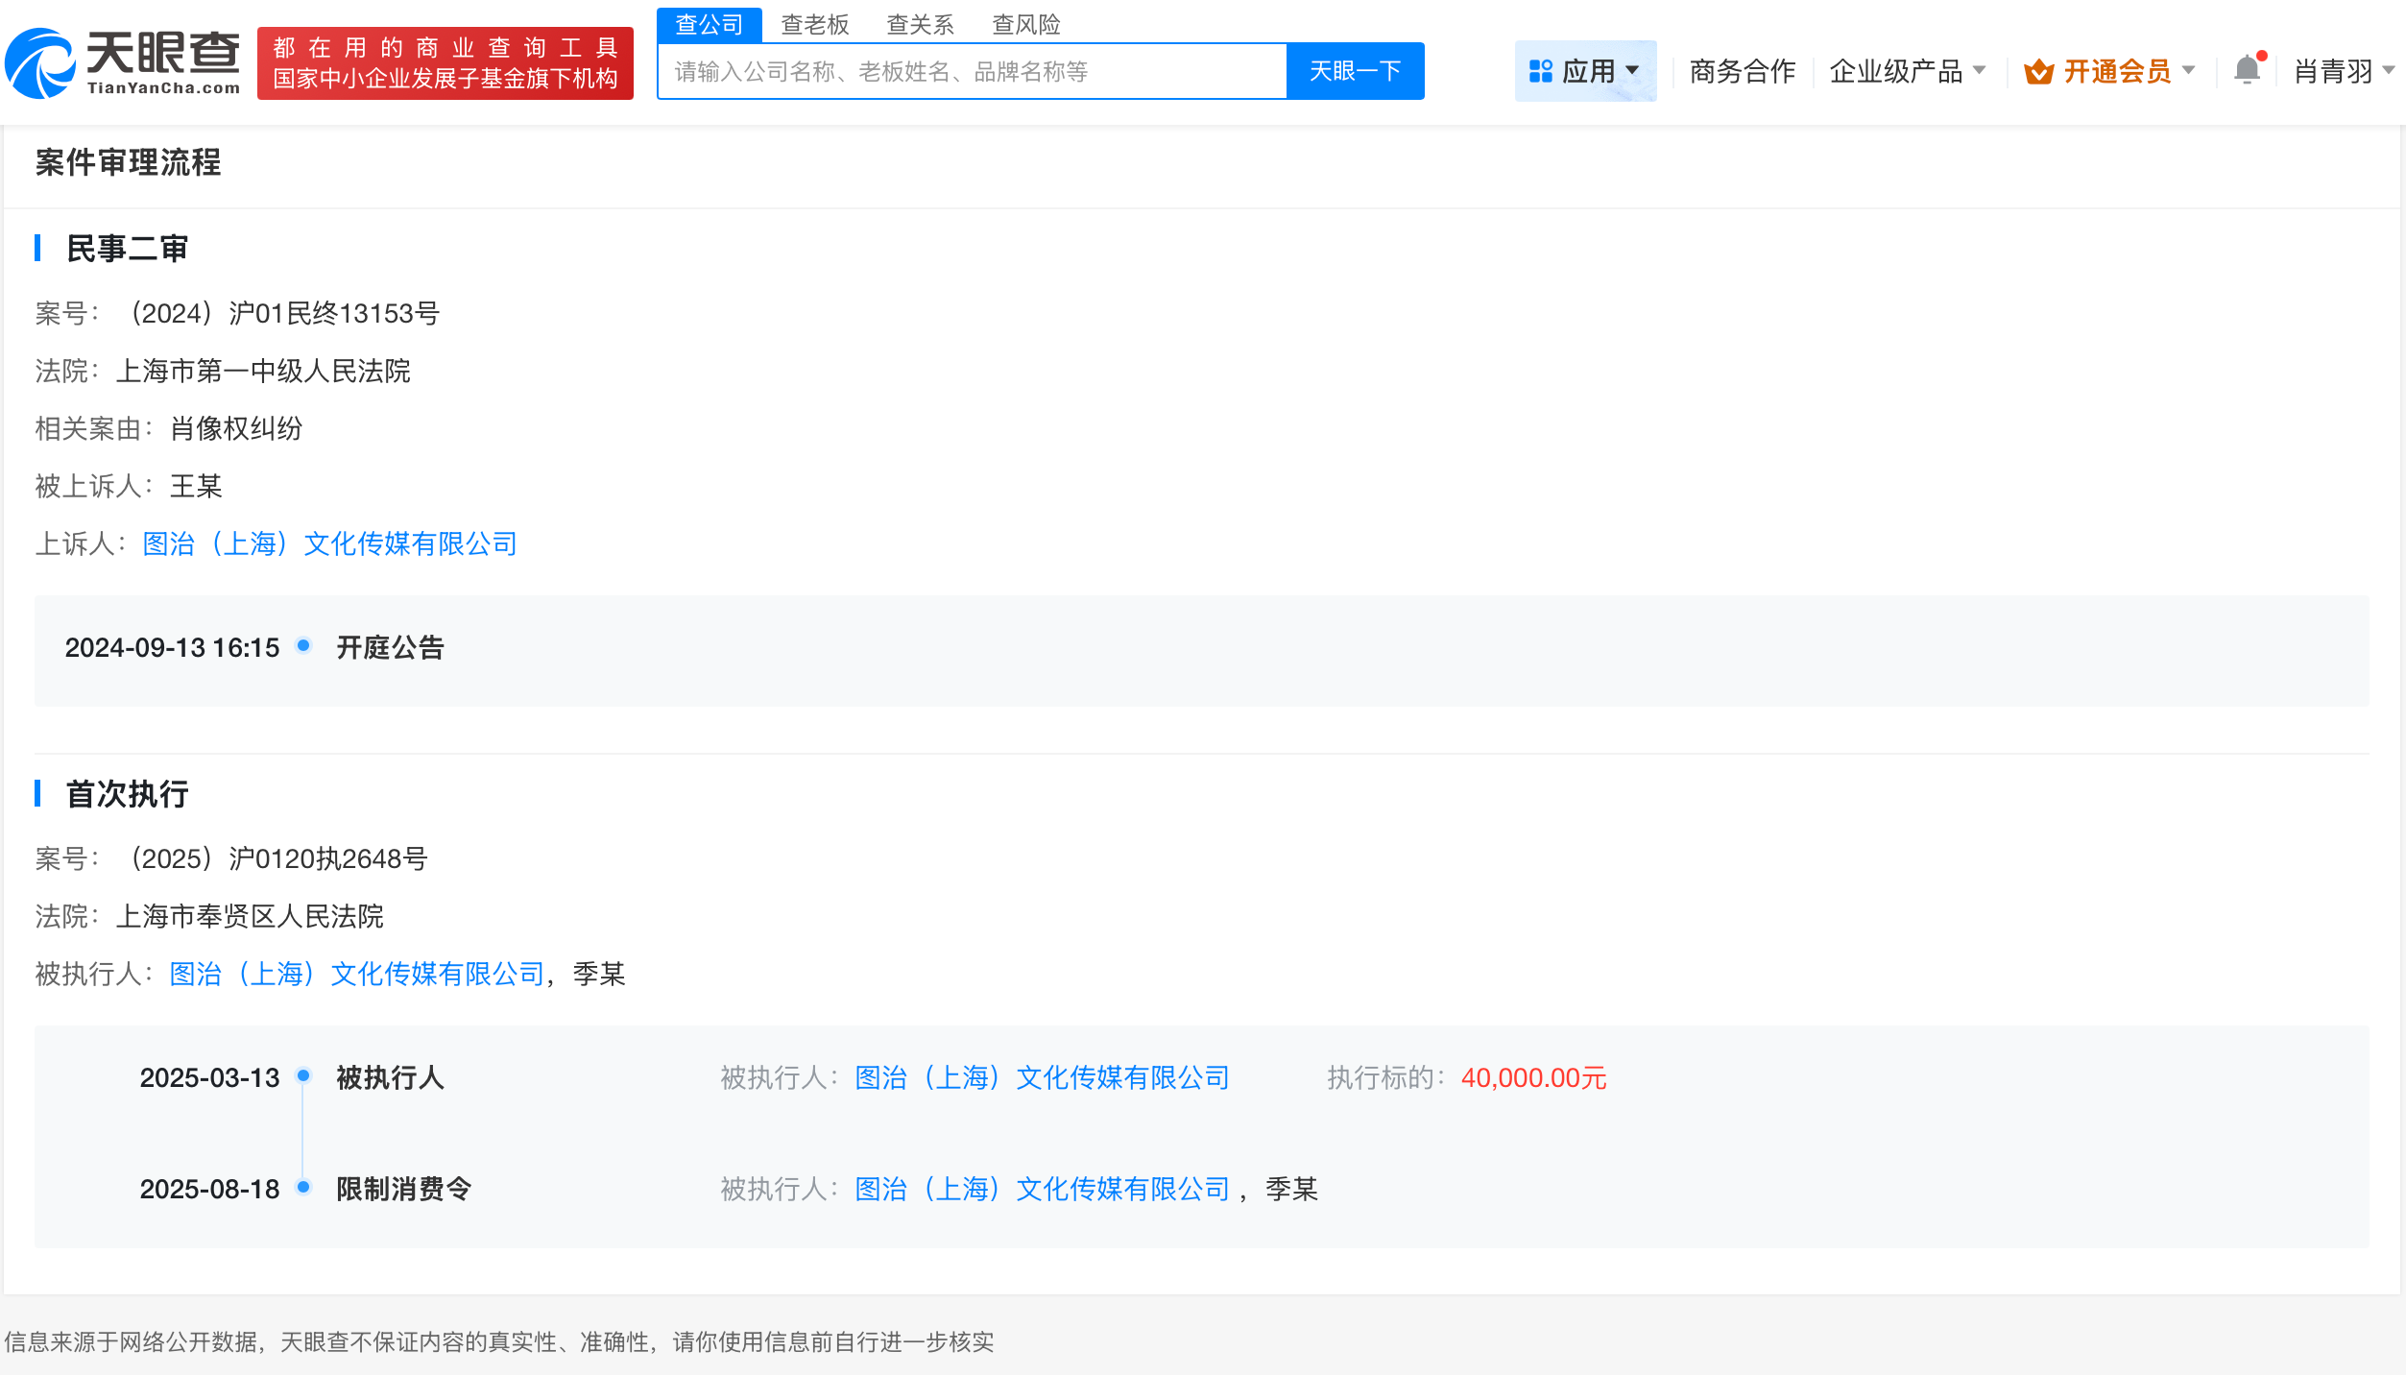
Task: Click 被执行人 company link under 首次执行
Action: tap(357, 974)
